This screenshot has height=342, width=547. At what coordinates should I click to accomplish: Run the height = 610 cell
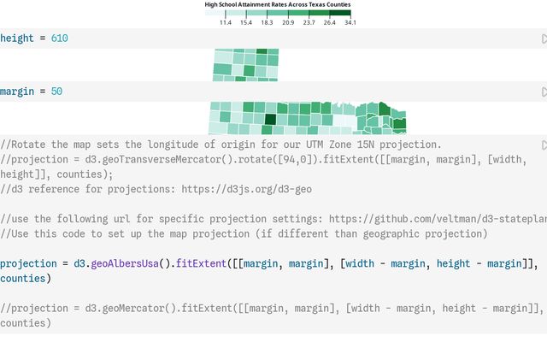[x=544, y=39]
